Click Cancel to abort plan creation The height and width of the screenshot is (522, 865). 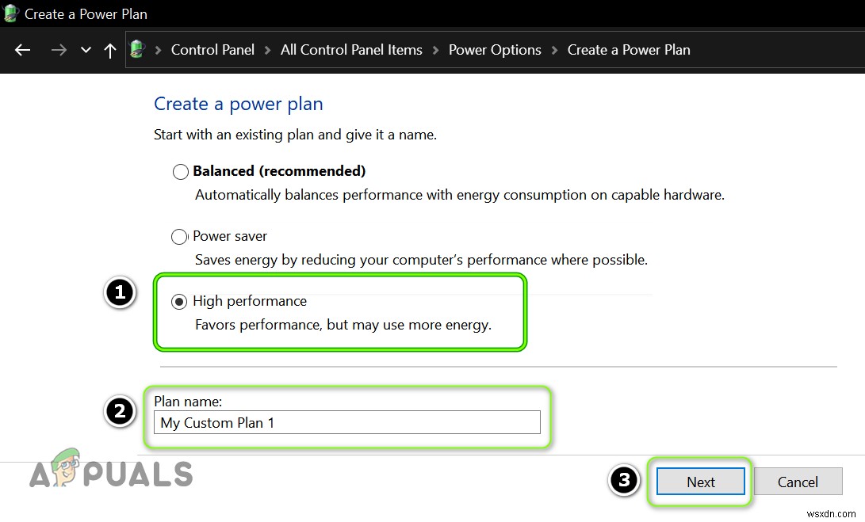[798, 481]
